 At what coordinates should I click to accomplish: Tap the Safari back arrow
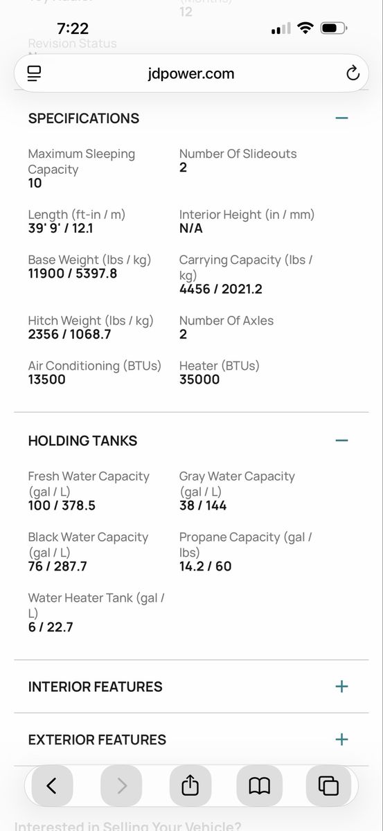click(52, 785)
